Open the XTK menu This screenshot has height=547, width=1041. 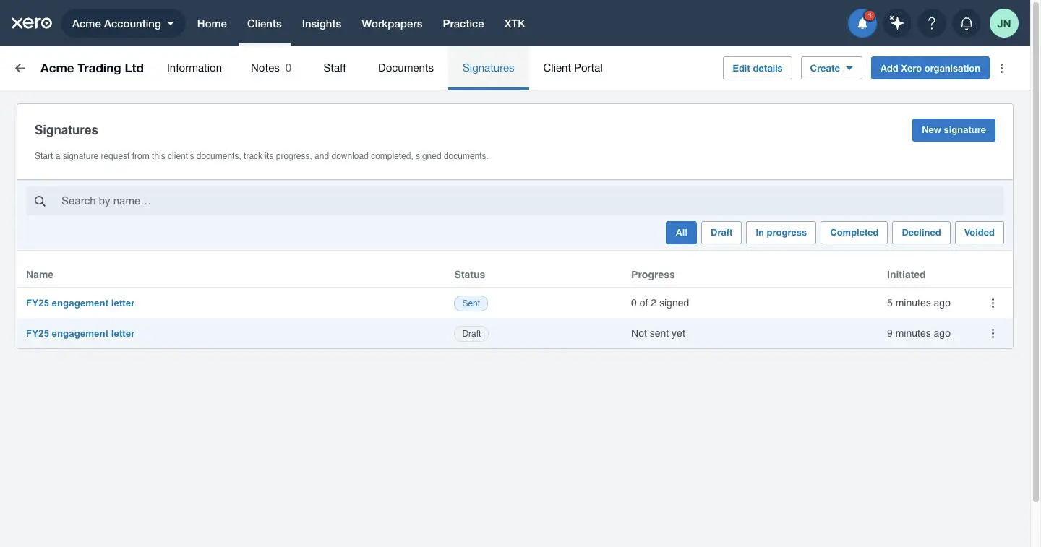pos(515,23)
